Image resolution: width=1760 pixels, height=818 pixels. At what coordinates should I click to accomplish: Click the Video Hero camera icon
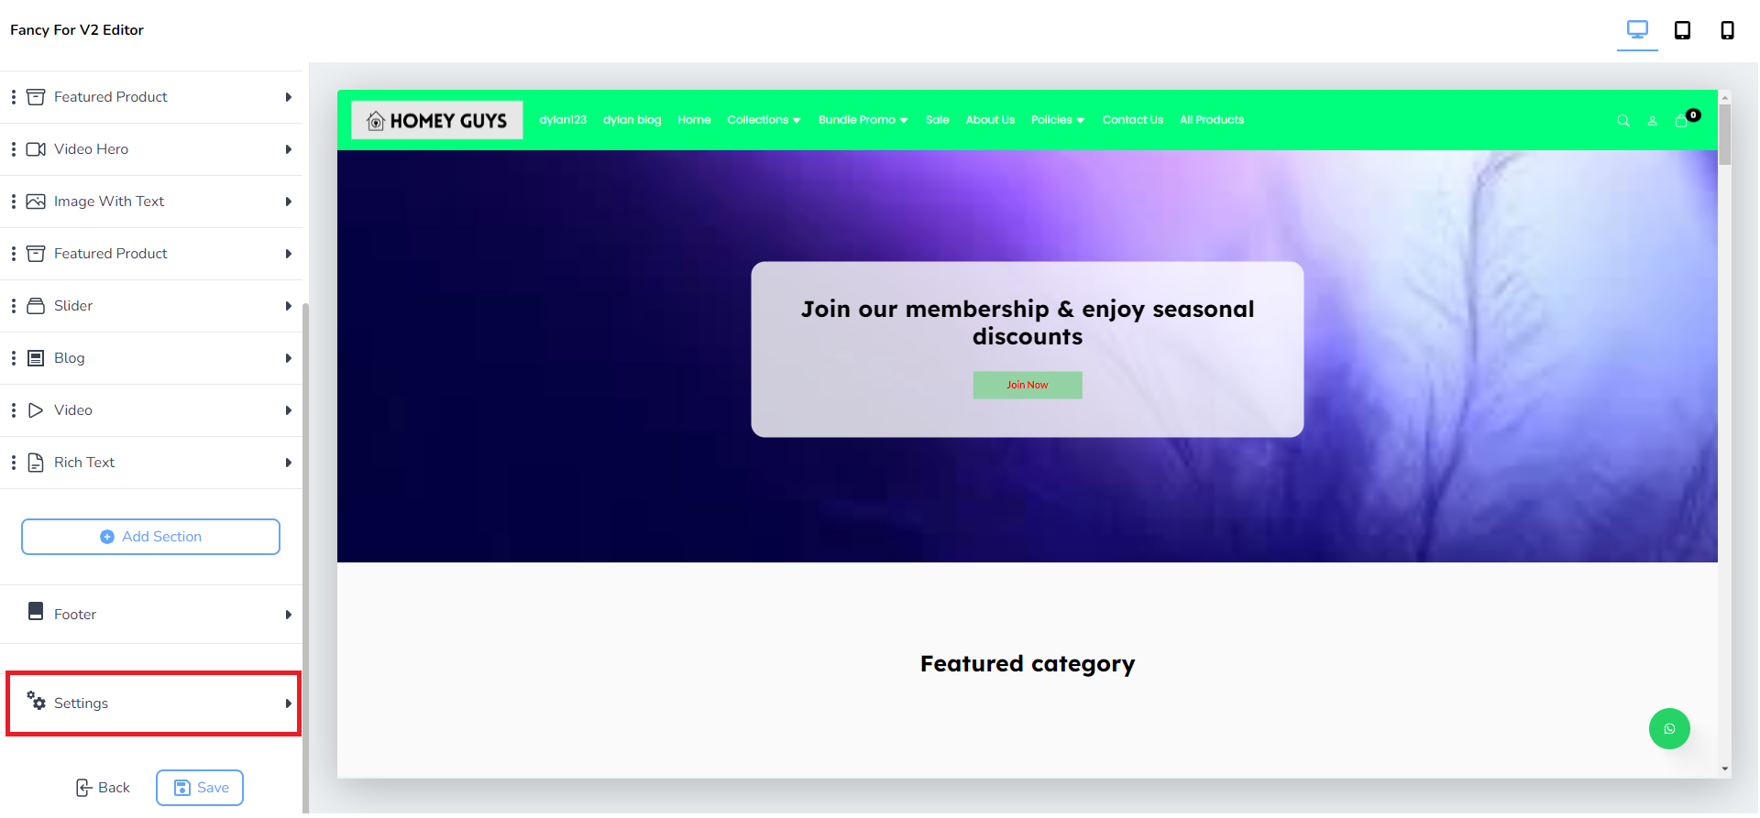36,149
